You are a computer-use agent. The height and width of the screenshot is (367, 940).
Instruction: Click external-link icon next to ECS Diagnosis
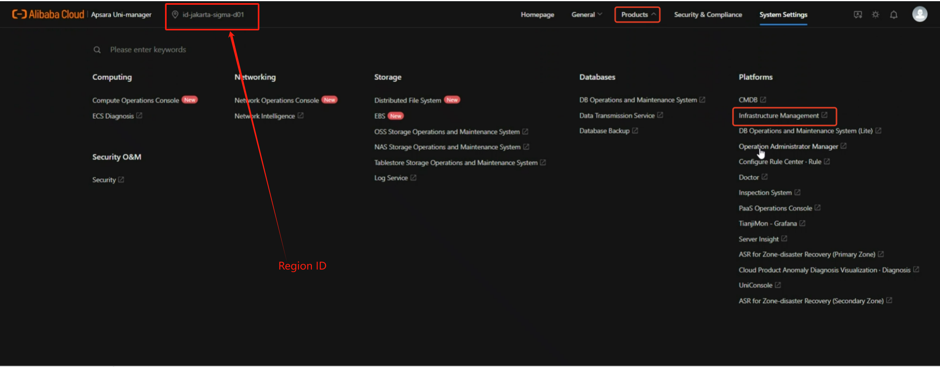click(x=139, y=116)
